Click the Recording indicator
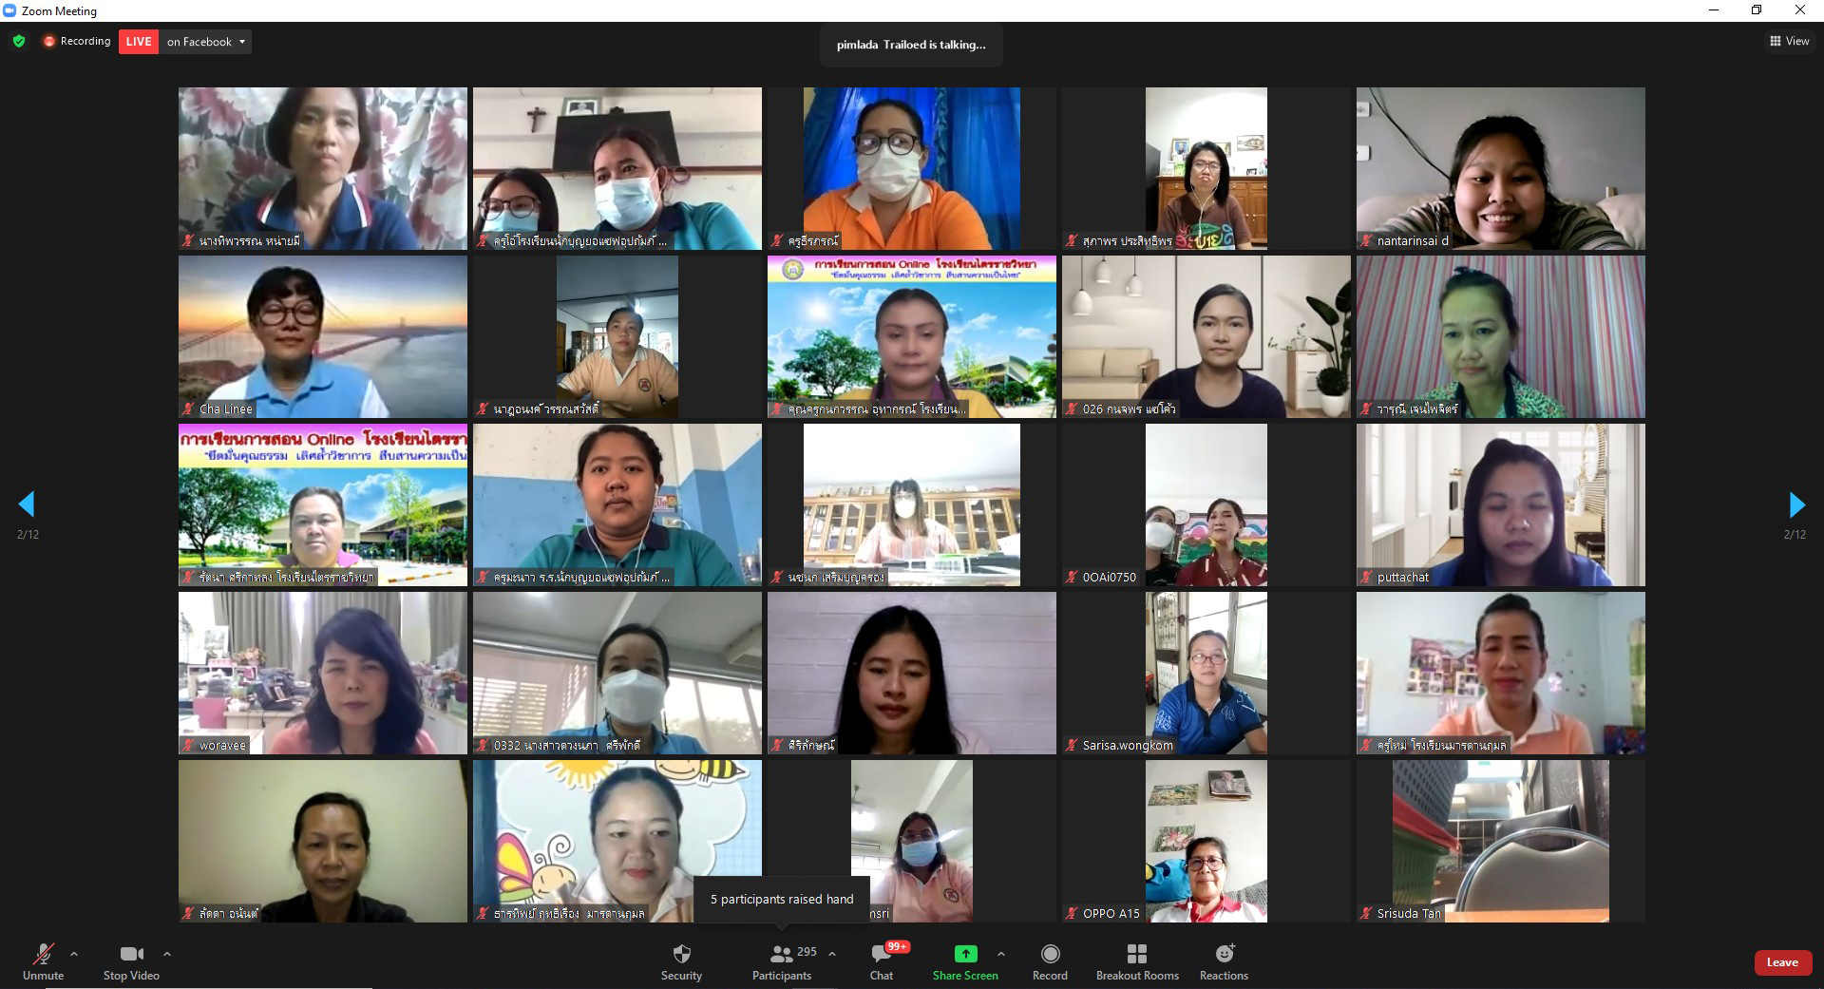1824x989 pixels. coord(77,41)
